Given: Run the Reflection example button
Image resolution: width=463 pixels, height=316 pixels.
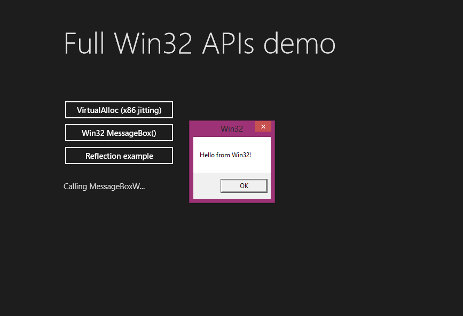Looking at the screenshot, I should tap(119, 156).
